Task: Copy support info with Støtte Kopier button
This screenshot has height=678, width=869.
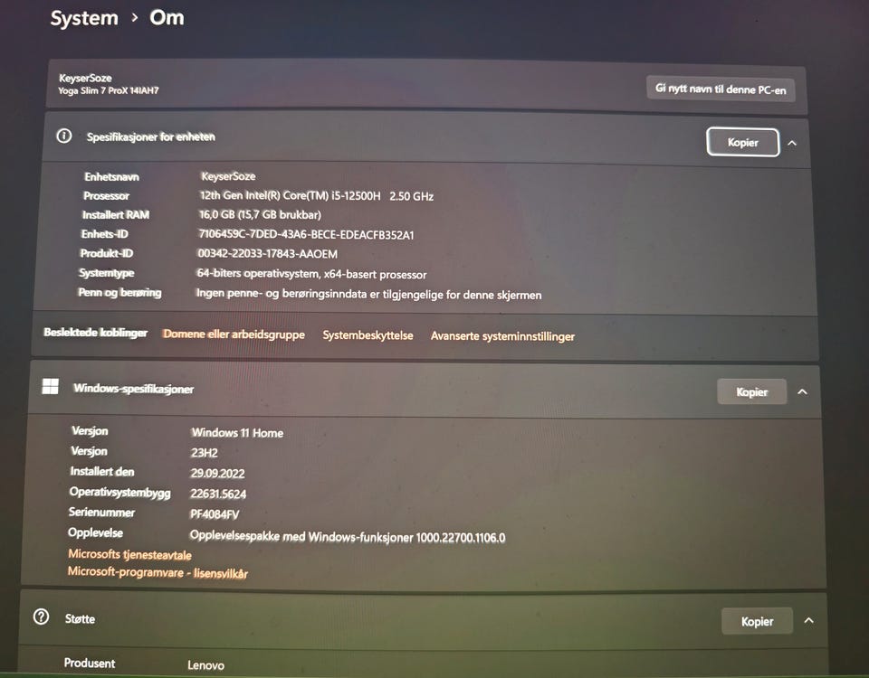Action: click(x=757, y=622)
